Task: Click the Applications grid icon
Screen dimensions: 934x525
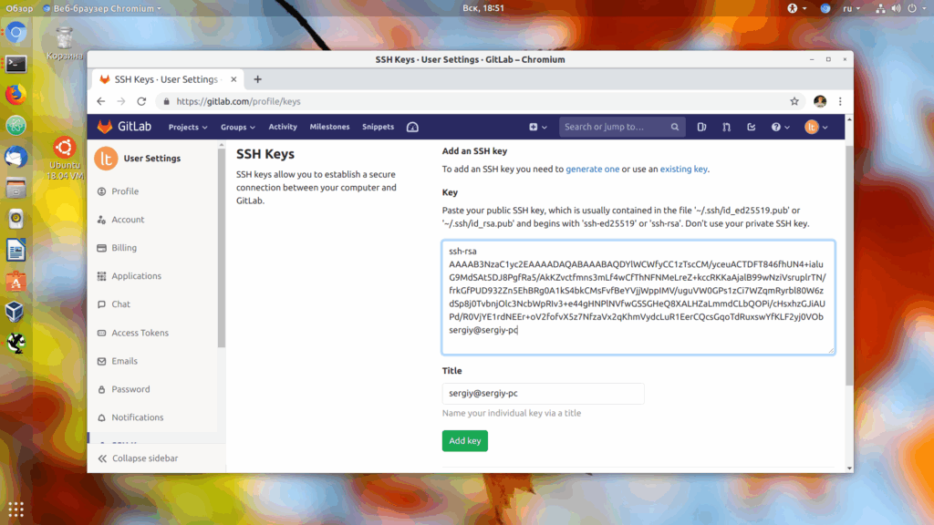Action: click(x=102, y=276)
